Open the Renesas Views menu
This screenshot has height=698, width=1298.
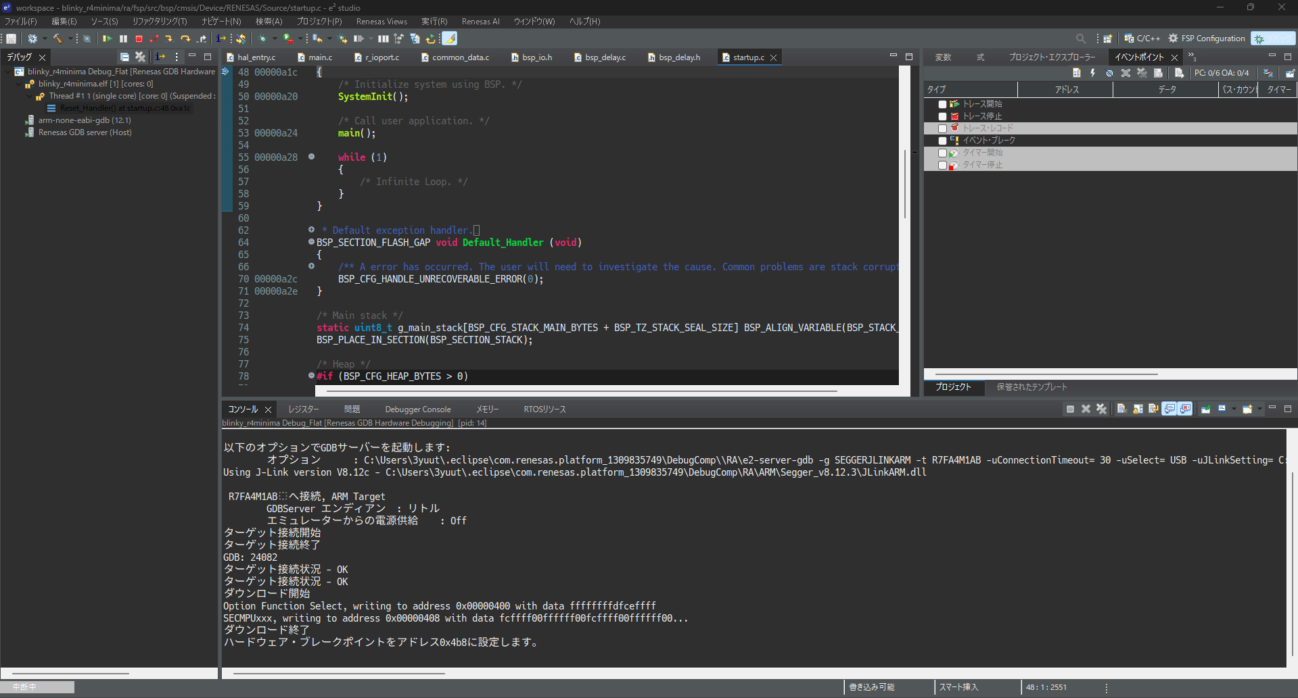(381, 22)
